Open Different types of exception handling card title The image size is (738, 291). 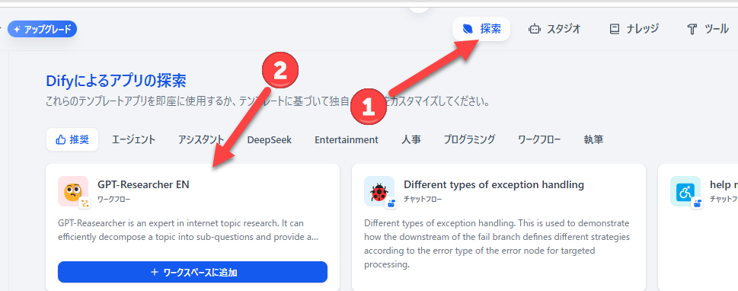(x=494, y=184)
